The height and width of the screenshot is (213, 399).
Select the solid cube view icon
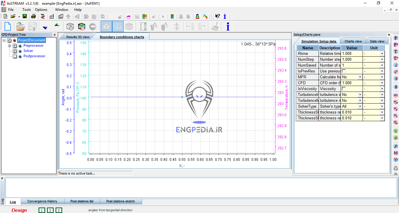[106, 26]
